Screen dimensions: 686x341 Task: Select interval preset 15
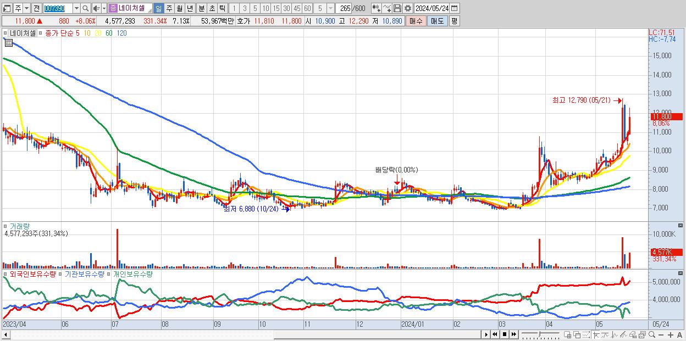pyautogui.click(x=276, y=8)
